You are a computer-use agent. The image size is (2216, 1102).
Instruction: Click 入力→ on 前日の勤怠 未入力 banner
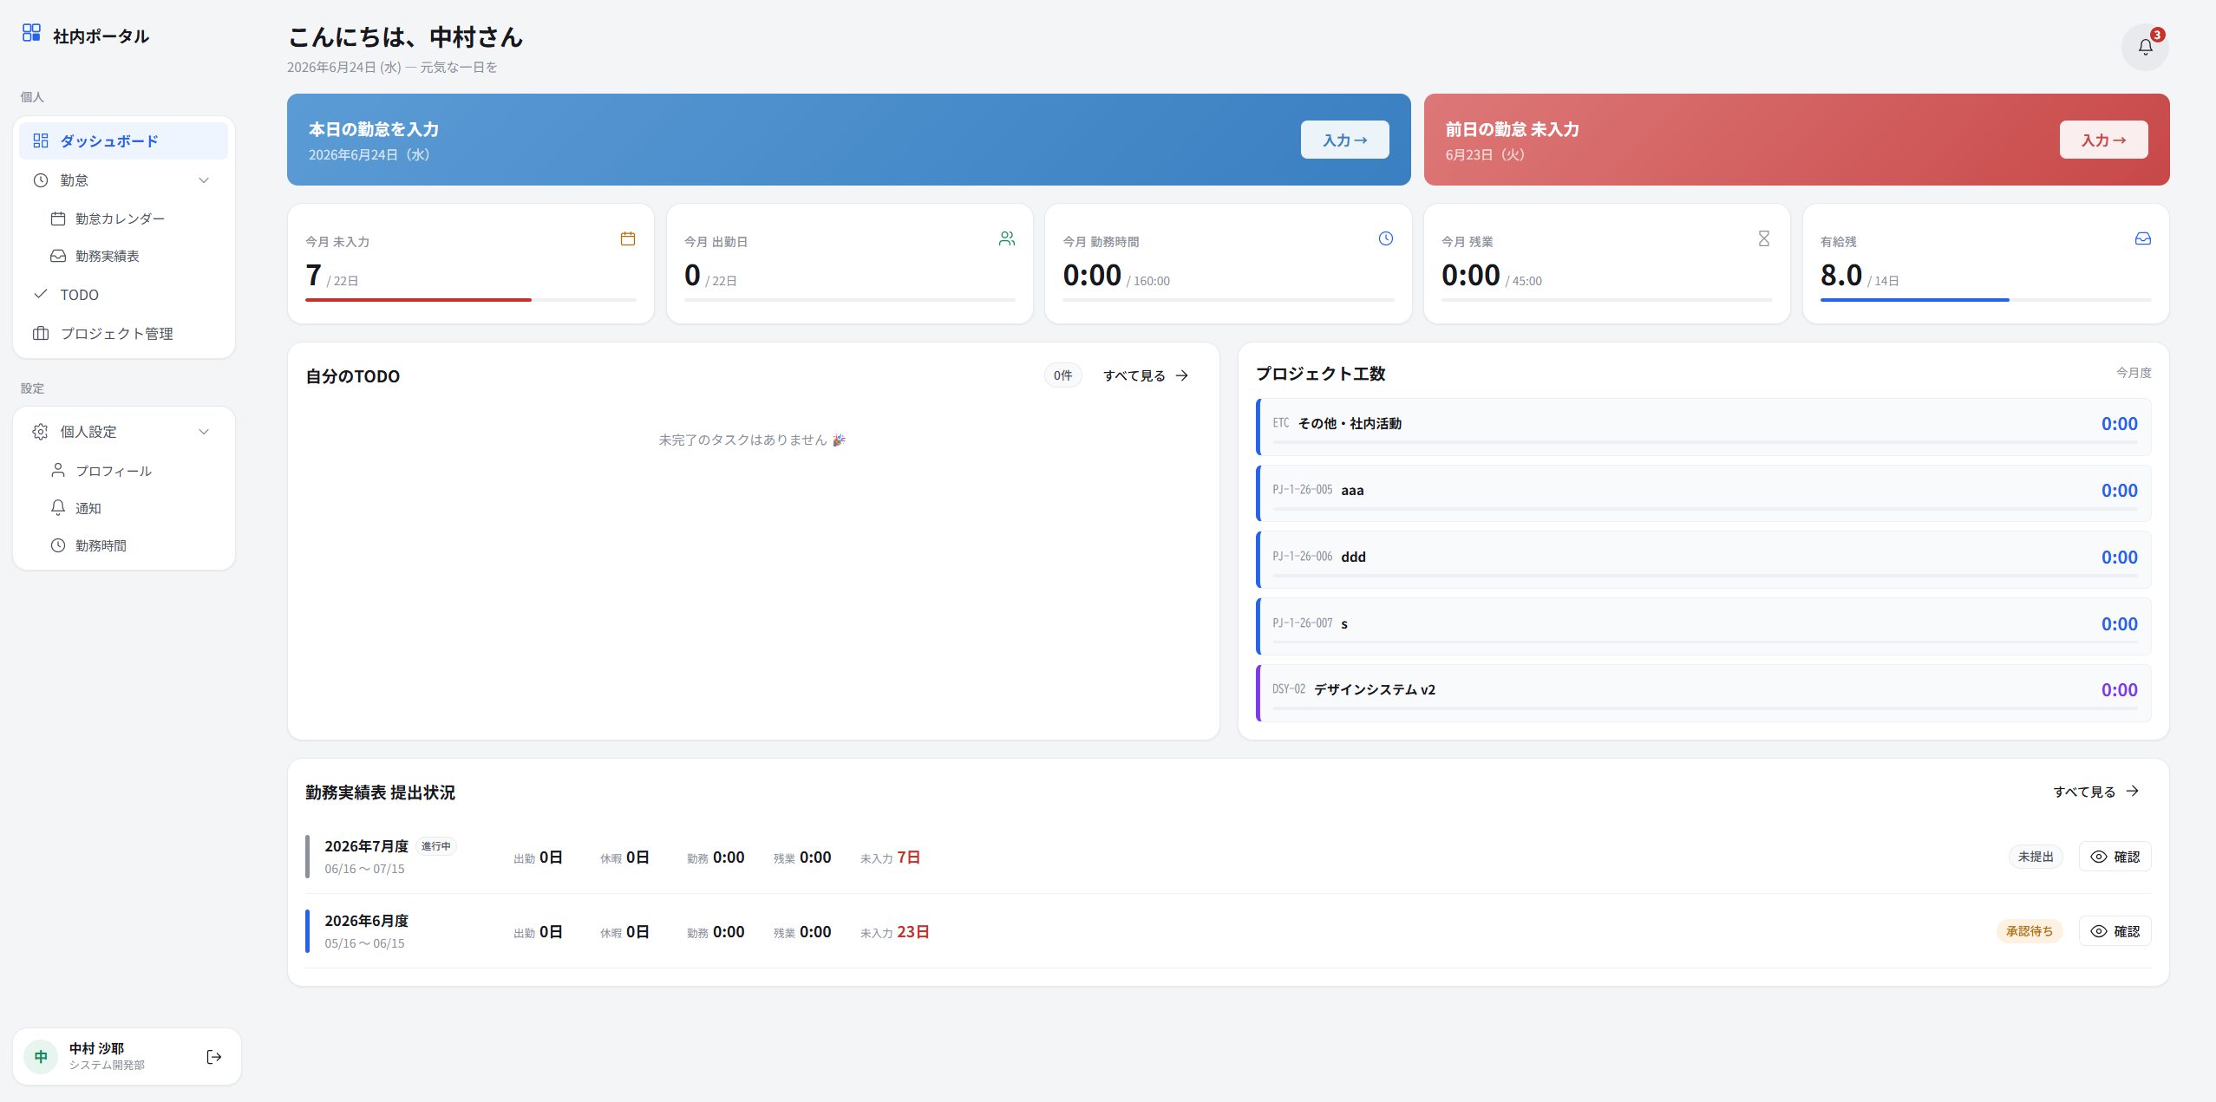pyautogui.click(x=2103, y=140)
